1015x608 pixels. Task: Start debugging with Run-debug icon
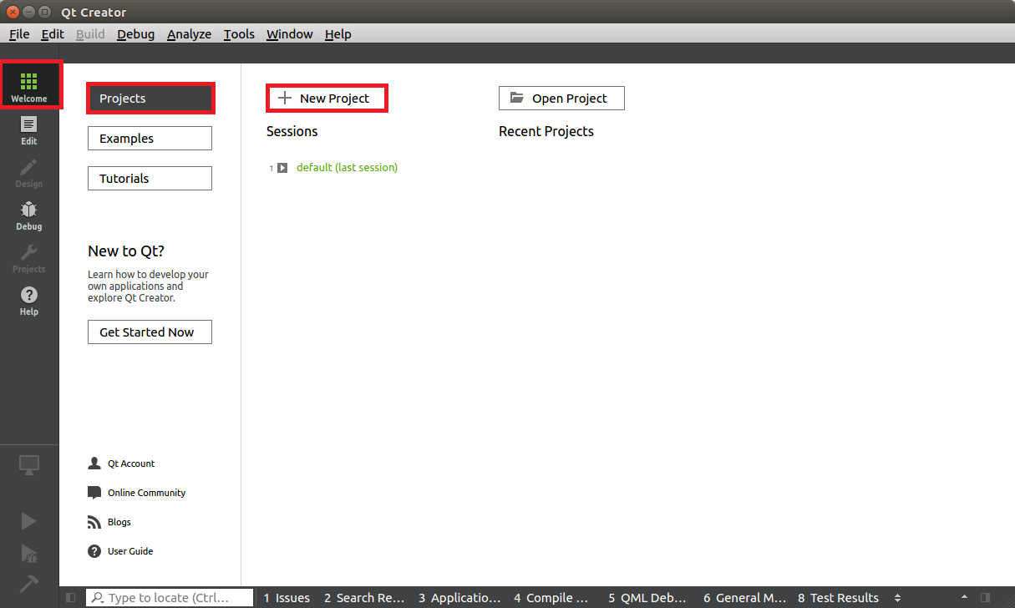(29, 553)
